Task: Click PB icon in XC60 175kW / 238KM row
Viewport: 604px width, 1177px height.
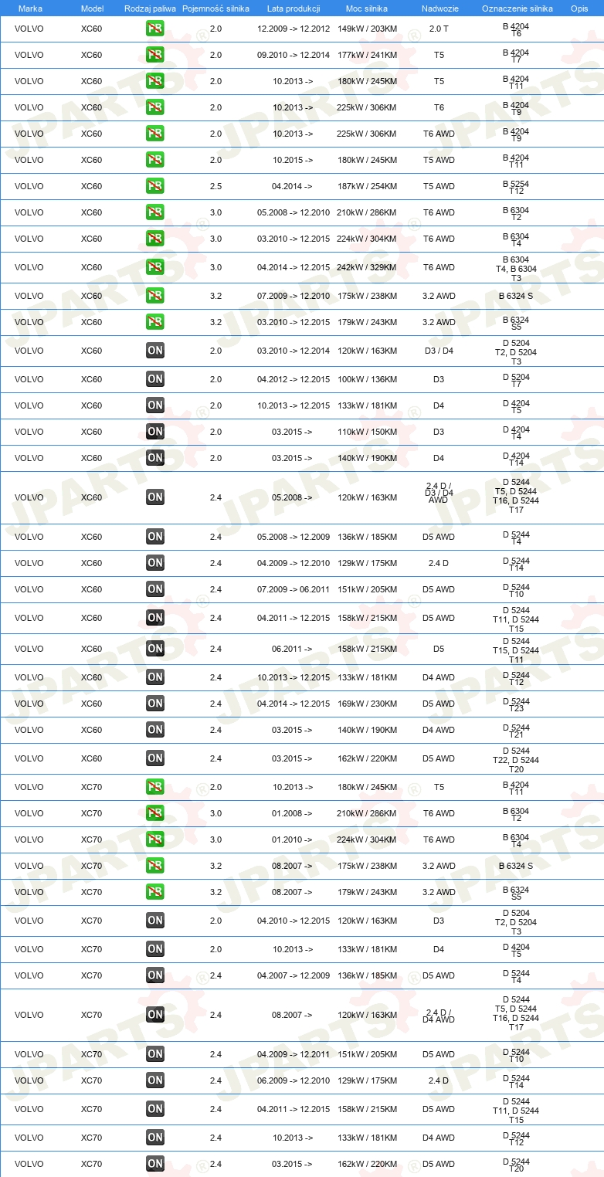Action: click(x=154, y=296)
